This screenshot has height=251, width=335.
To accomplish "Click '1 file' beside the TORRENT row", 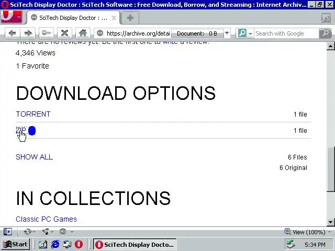I will click(300, 115).
